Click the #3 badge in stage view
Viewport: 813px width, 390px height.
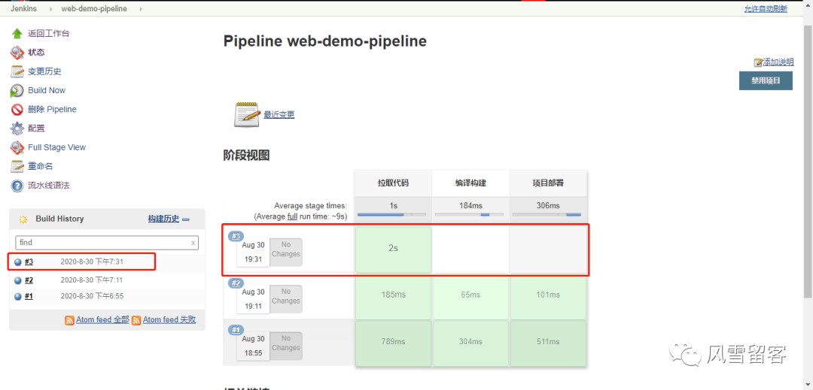(x=236, y=236)
